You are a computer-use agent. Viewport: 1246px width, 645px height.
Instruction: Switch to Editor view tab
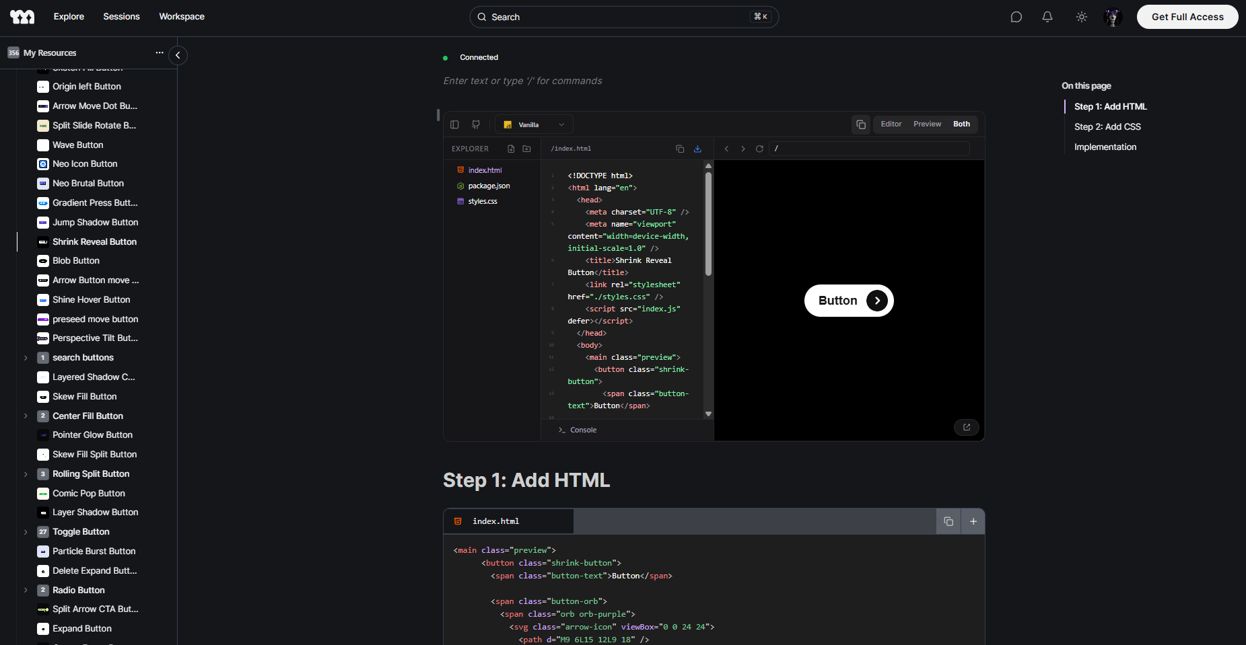(x=891, y=124)
